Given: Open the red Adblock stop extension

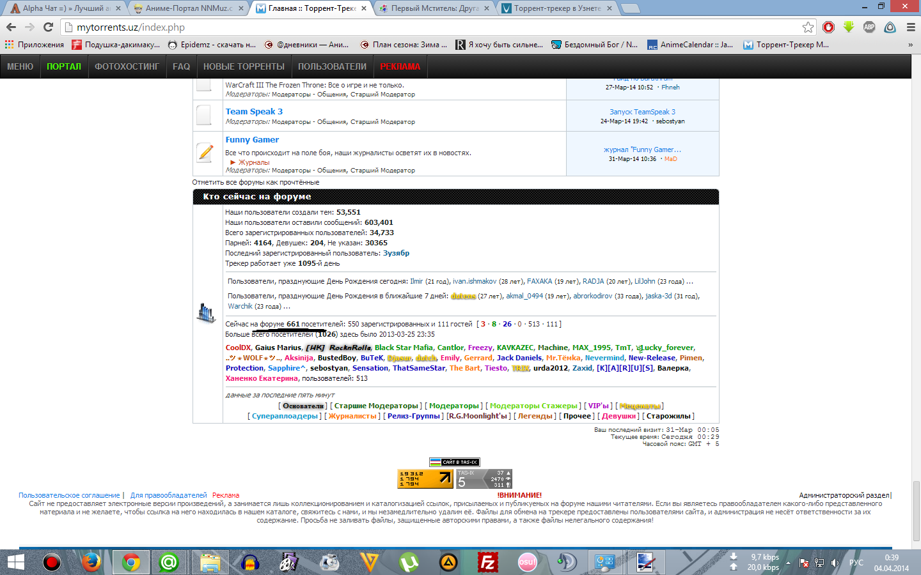Looking at the screenshot, I should coord(829,27).
